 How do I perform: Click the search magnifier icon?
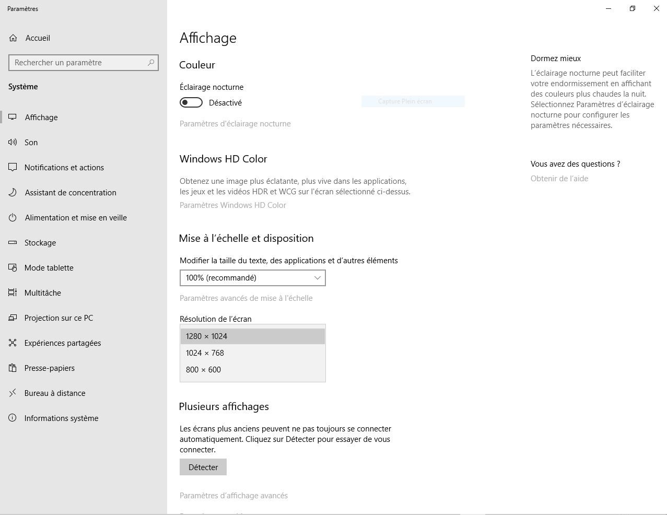click(x=151, y=63)
